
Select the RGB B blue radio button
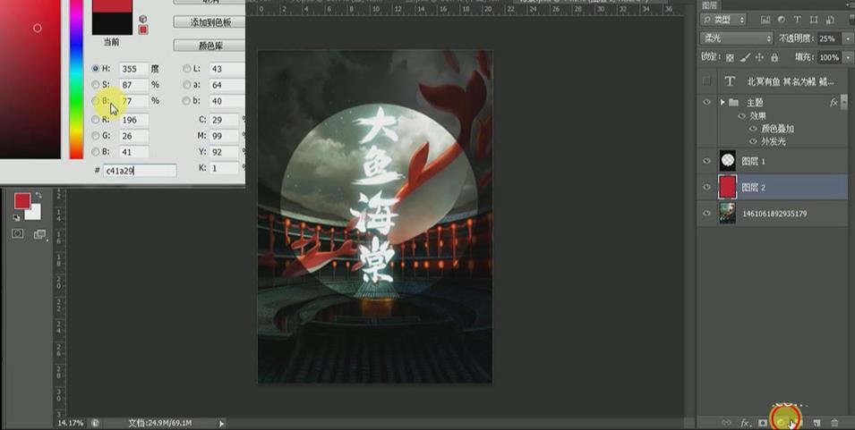pyautogui.click(x=96, y=152)
